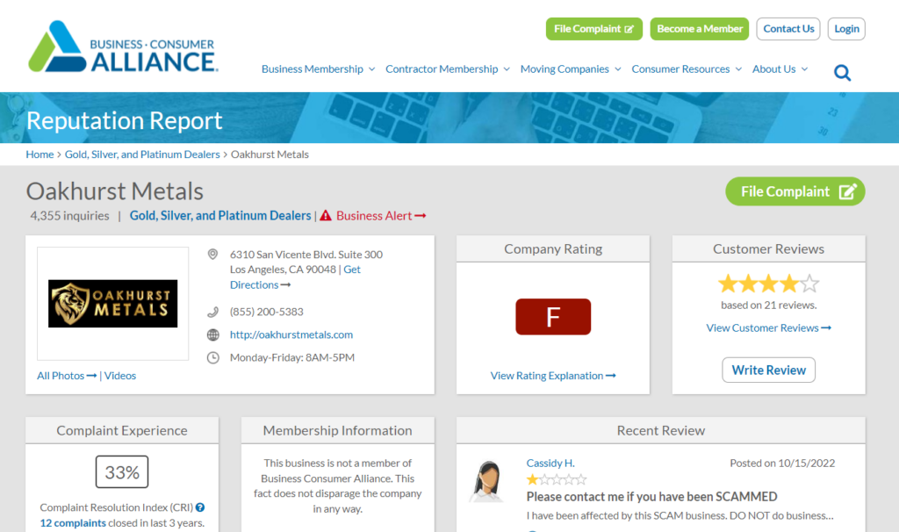Click the Complaint Experience panel header

pyautogui.click(x=122, y=430)
